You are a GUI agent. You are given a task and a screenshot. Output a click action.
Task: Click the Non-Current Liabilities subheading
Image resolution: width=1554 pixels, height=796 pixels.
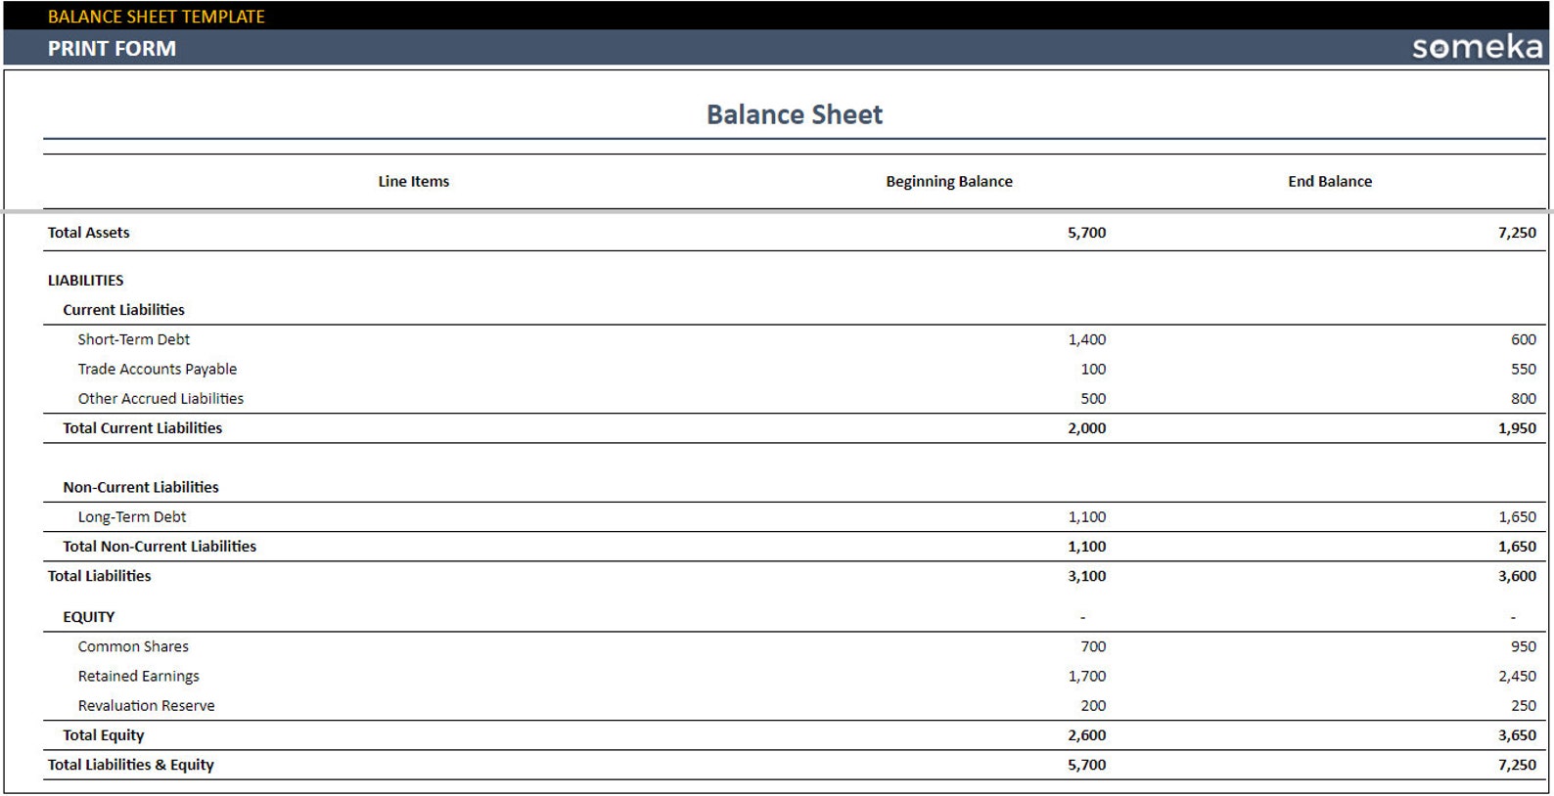141,487
